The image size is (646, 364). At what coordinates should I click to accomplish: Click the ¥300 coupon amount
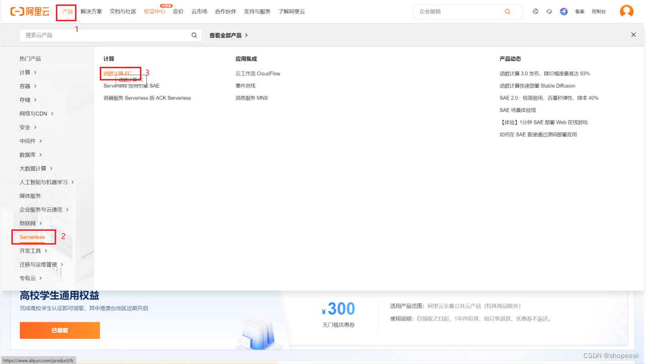[338, 309]
